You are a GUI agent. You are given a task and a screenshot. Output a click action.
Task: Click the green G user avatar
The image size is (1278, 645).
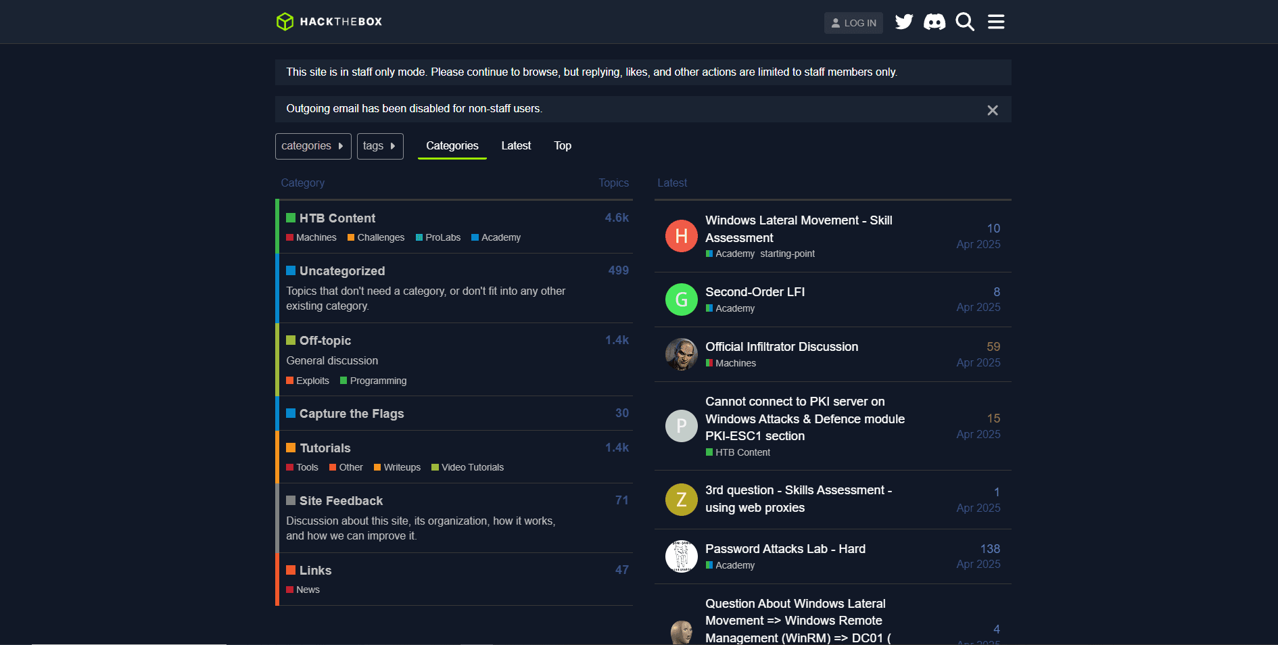point(681,300)
